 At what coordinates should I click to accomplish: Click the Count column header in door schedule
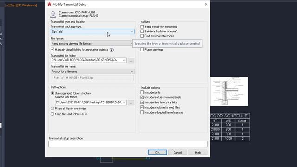pos(242,121)
